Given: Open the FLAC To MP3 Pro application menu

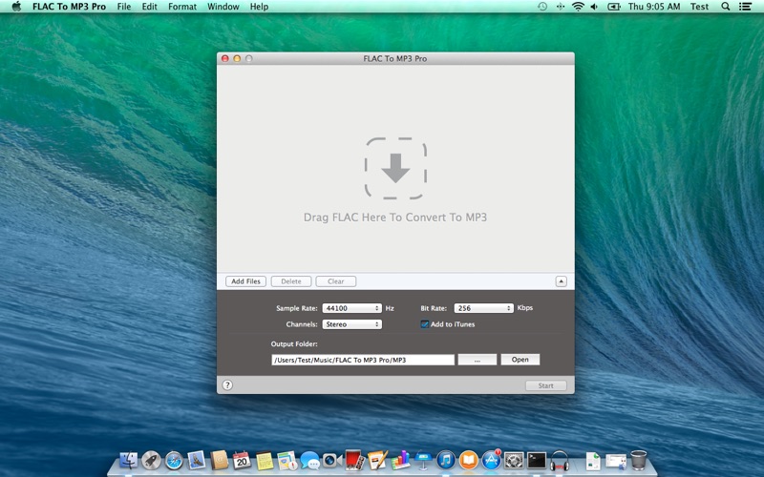Looking at the screenshot, I should tap(69, 7).
